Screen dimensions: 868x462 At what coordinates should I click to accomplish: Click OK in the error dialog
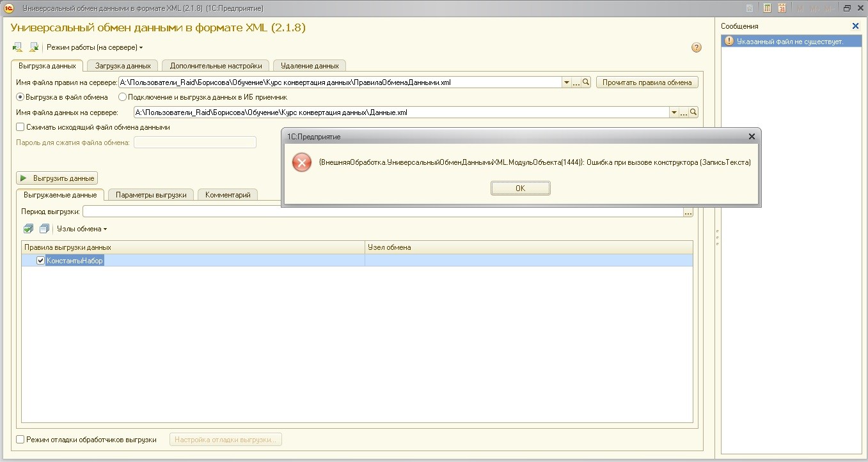(x=521, y=189)
